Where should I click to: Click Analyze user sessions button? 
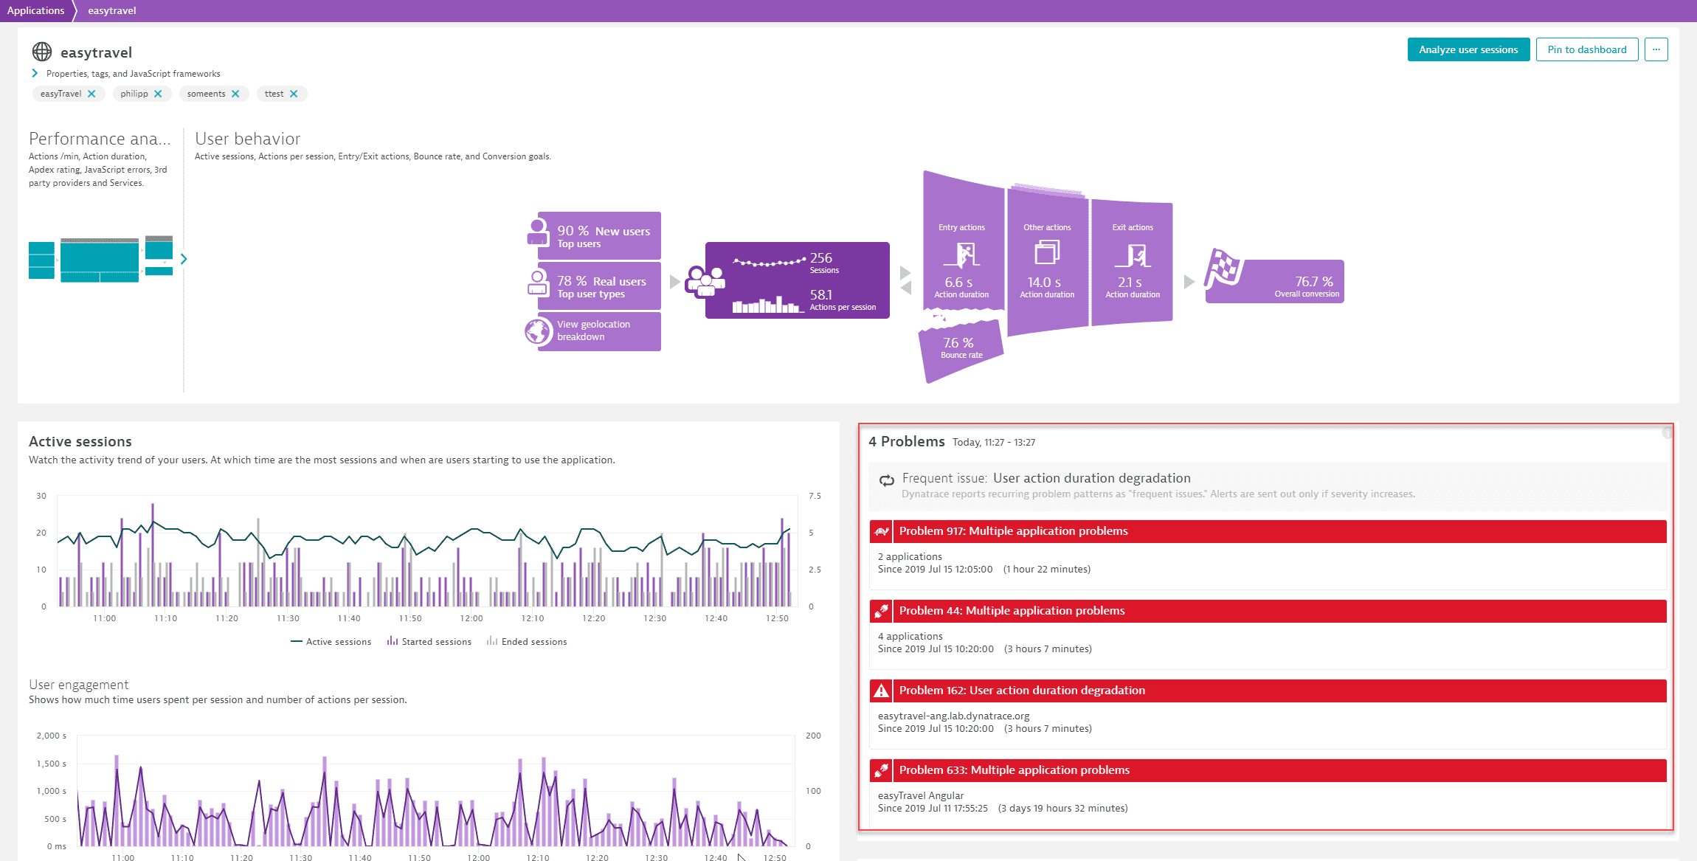click(1468, 49)
